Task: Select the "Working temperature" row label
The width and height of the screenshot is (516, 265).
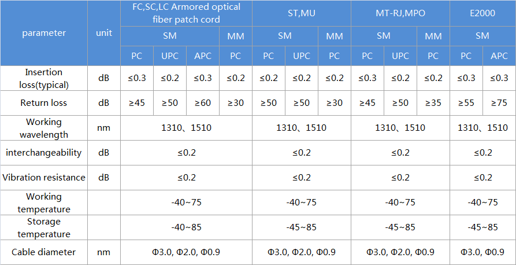Action: [x=44, y=203]
